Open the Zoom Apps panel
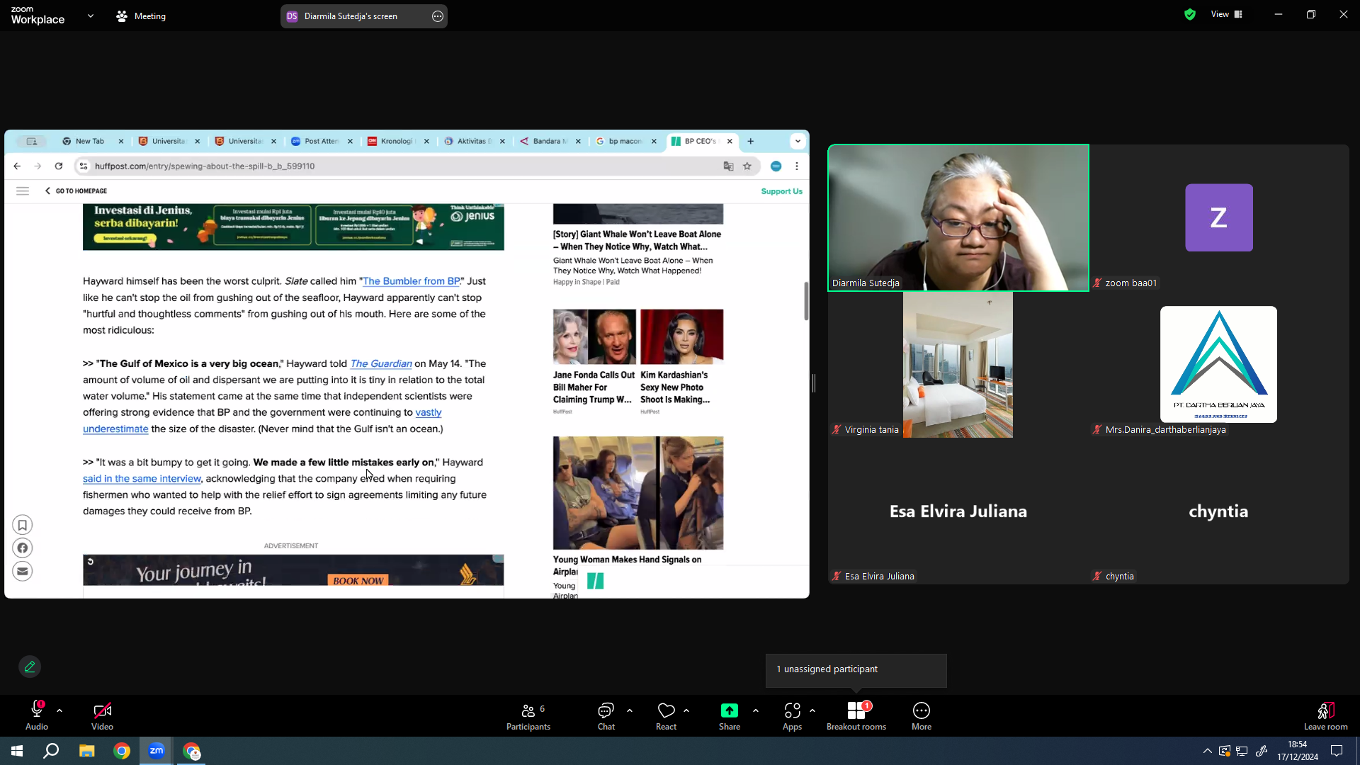1360x765 pixels. 792,715
